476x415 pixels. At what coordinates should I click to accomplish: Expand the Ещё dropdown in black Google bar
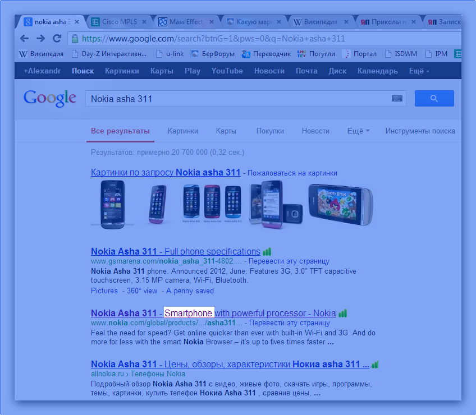(419, 71)
